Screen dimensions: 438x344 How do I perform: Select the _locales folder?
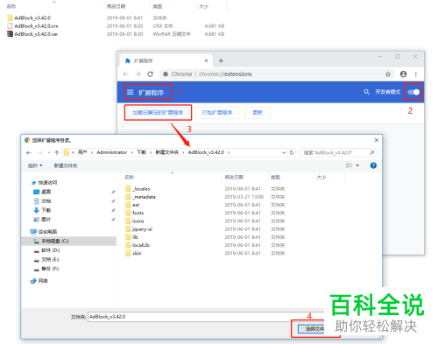[x=138, y=189]
